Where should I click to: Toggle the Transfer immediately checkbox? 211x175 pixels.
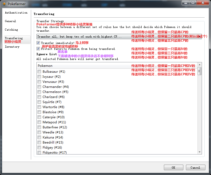click(x=38, y=43)
